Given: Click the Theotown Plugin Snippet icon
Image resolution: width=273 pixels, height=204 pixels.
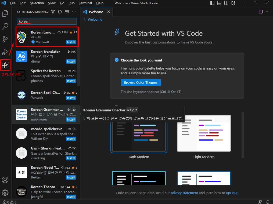Looking at the screenshot, I should 21,191.
